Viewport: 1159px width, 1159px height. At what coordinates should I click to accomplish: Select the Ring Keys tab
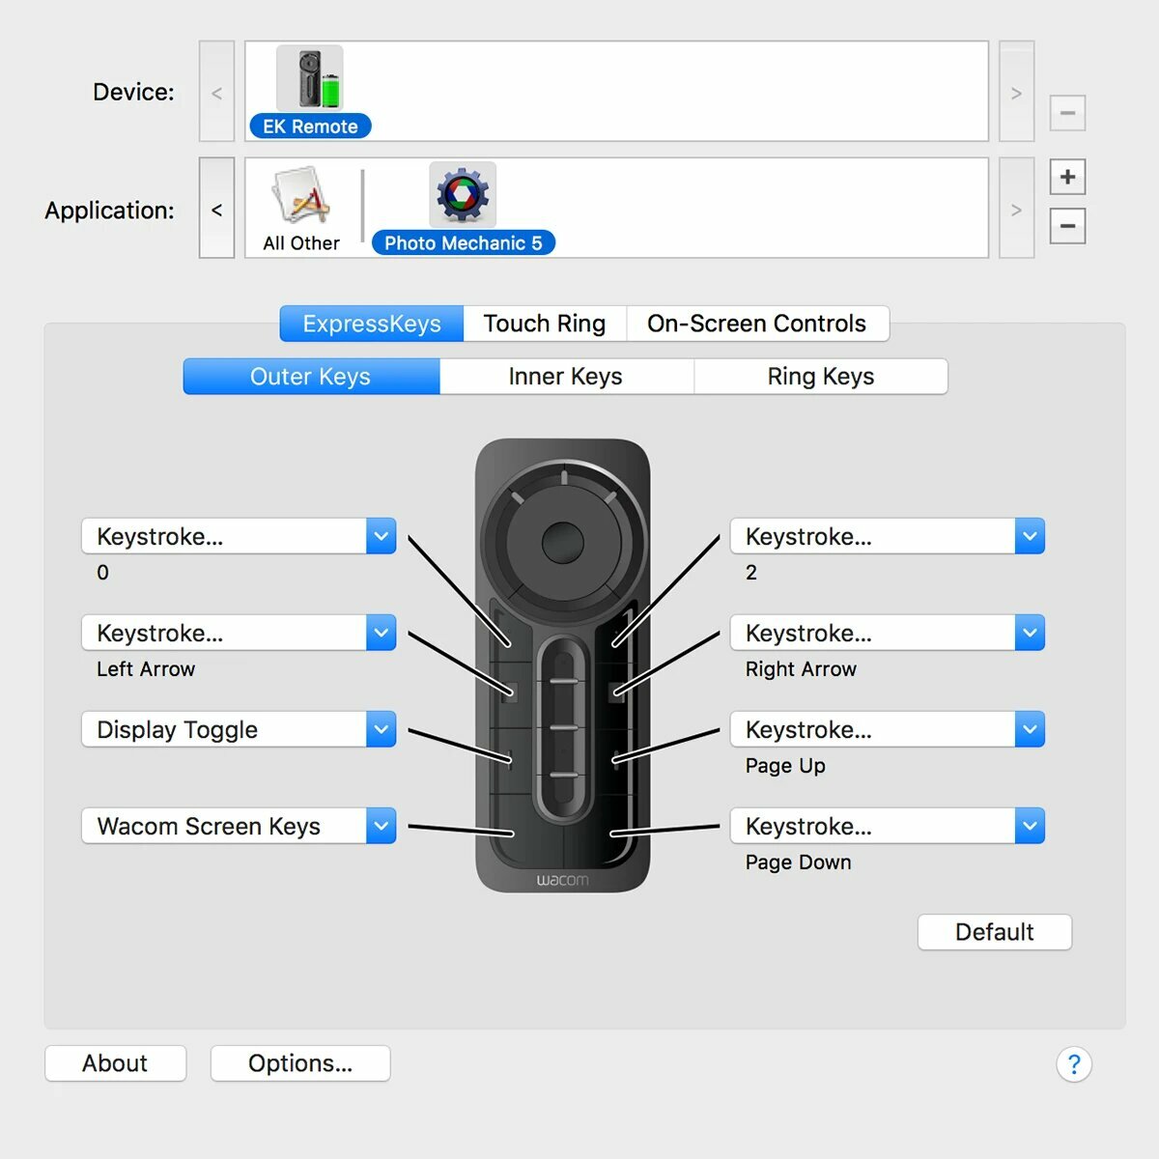click(x=821, y=376)
